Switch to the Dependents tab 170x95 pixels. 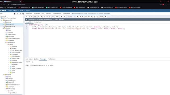click(66, 14)
